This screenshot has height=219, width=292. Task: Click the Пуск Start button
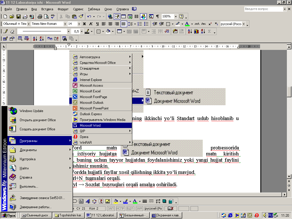[9, 215]
